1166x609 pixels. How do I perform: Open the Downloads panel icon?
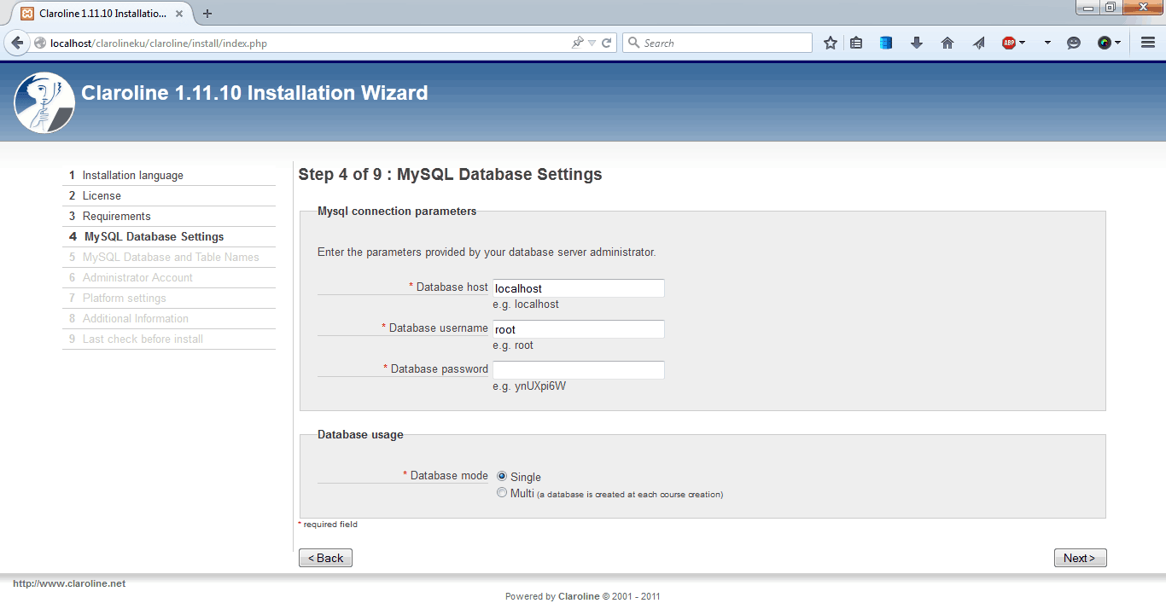[x=916, y=42]
